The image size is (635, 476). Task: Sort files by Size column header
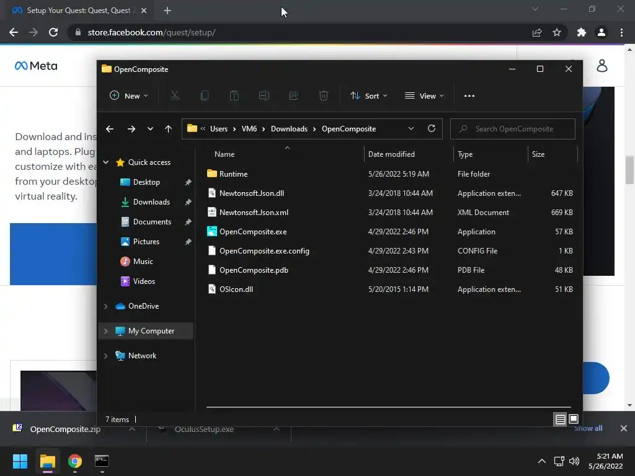538,154
